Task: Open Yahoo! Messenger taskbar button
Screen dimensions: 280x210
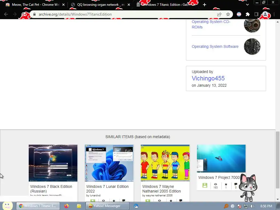Action: pyautogui.click(x=107, y=206)
